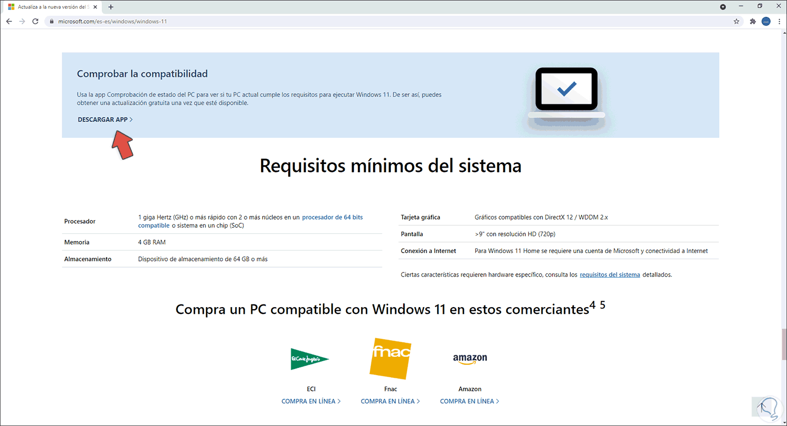Click the El Corte Inglés logo
Image resolution: width=787 pixels, height=426 pixels.
[x=310, y=359]
